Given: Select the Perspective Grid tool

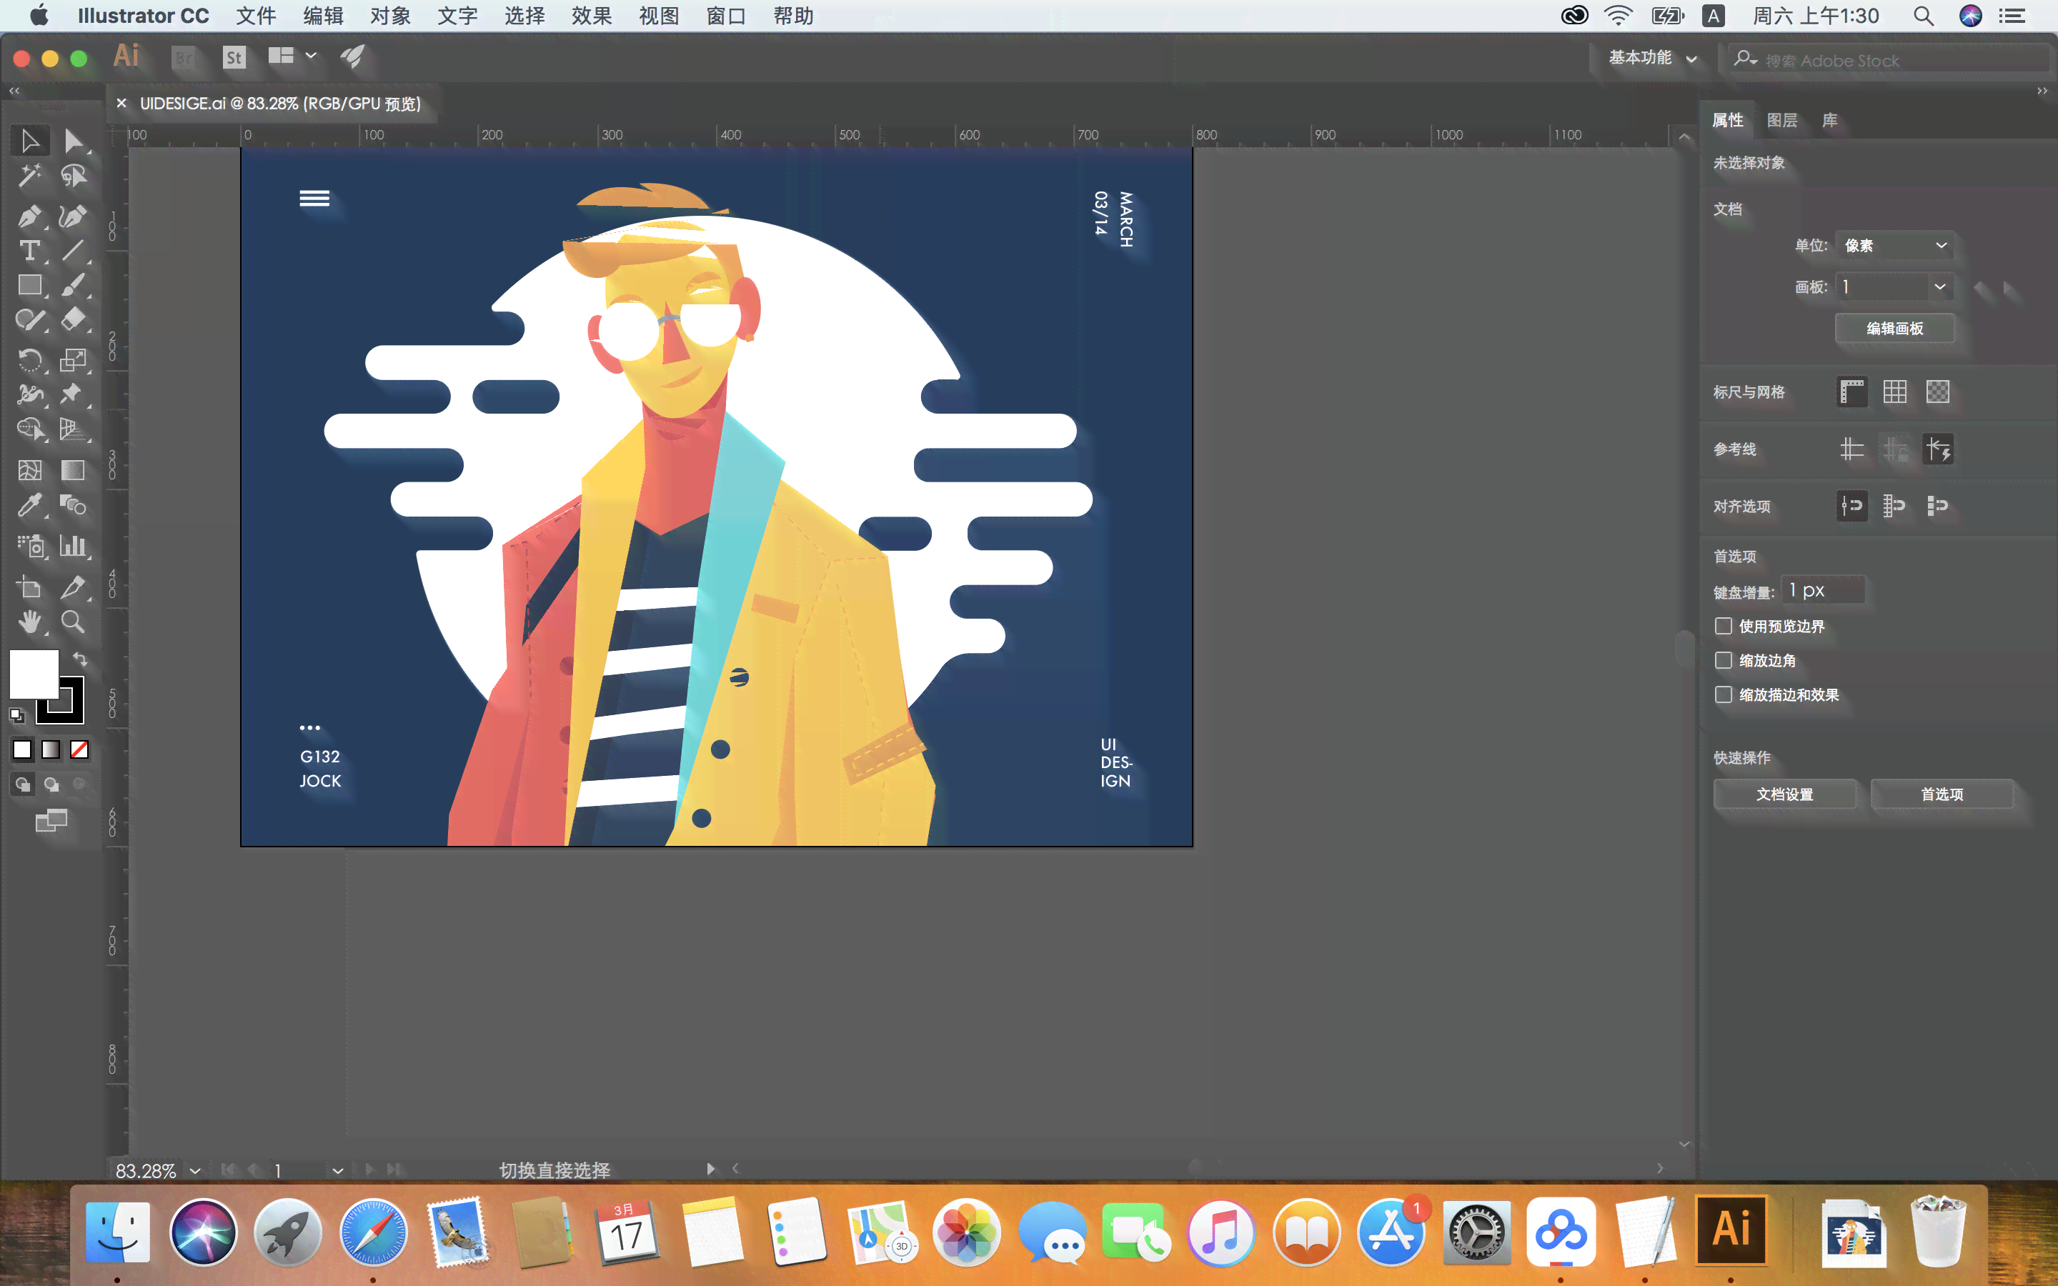Looking at the screenshot, I should [74, 429].
